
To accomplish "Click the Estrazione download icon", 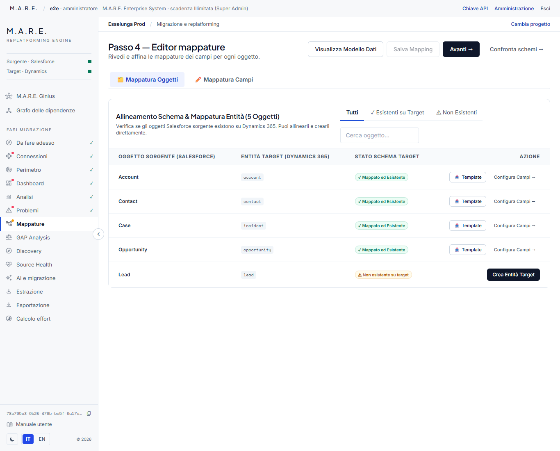I will [x=9, y=292].
